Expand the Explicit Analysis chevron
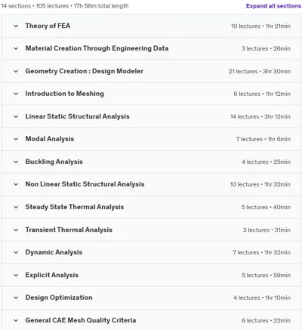Viewport: 302px width, 330px height. 16,275
